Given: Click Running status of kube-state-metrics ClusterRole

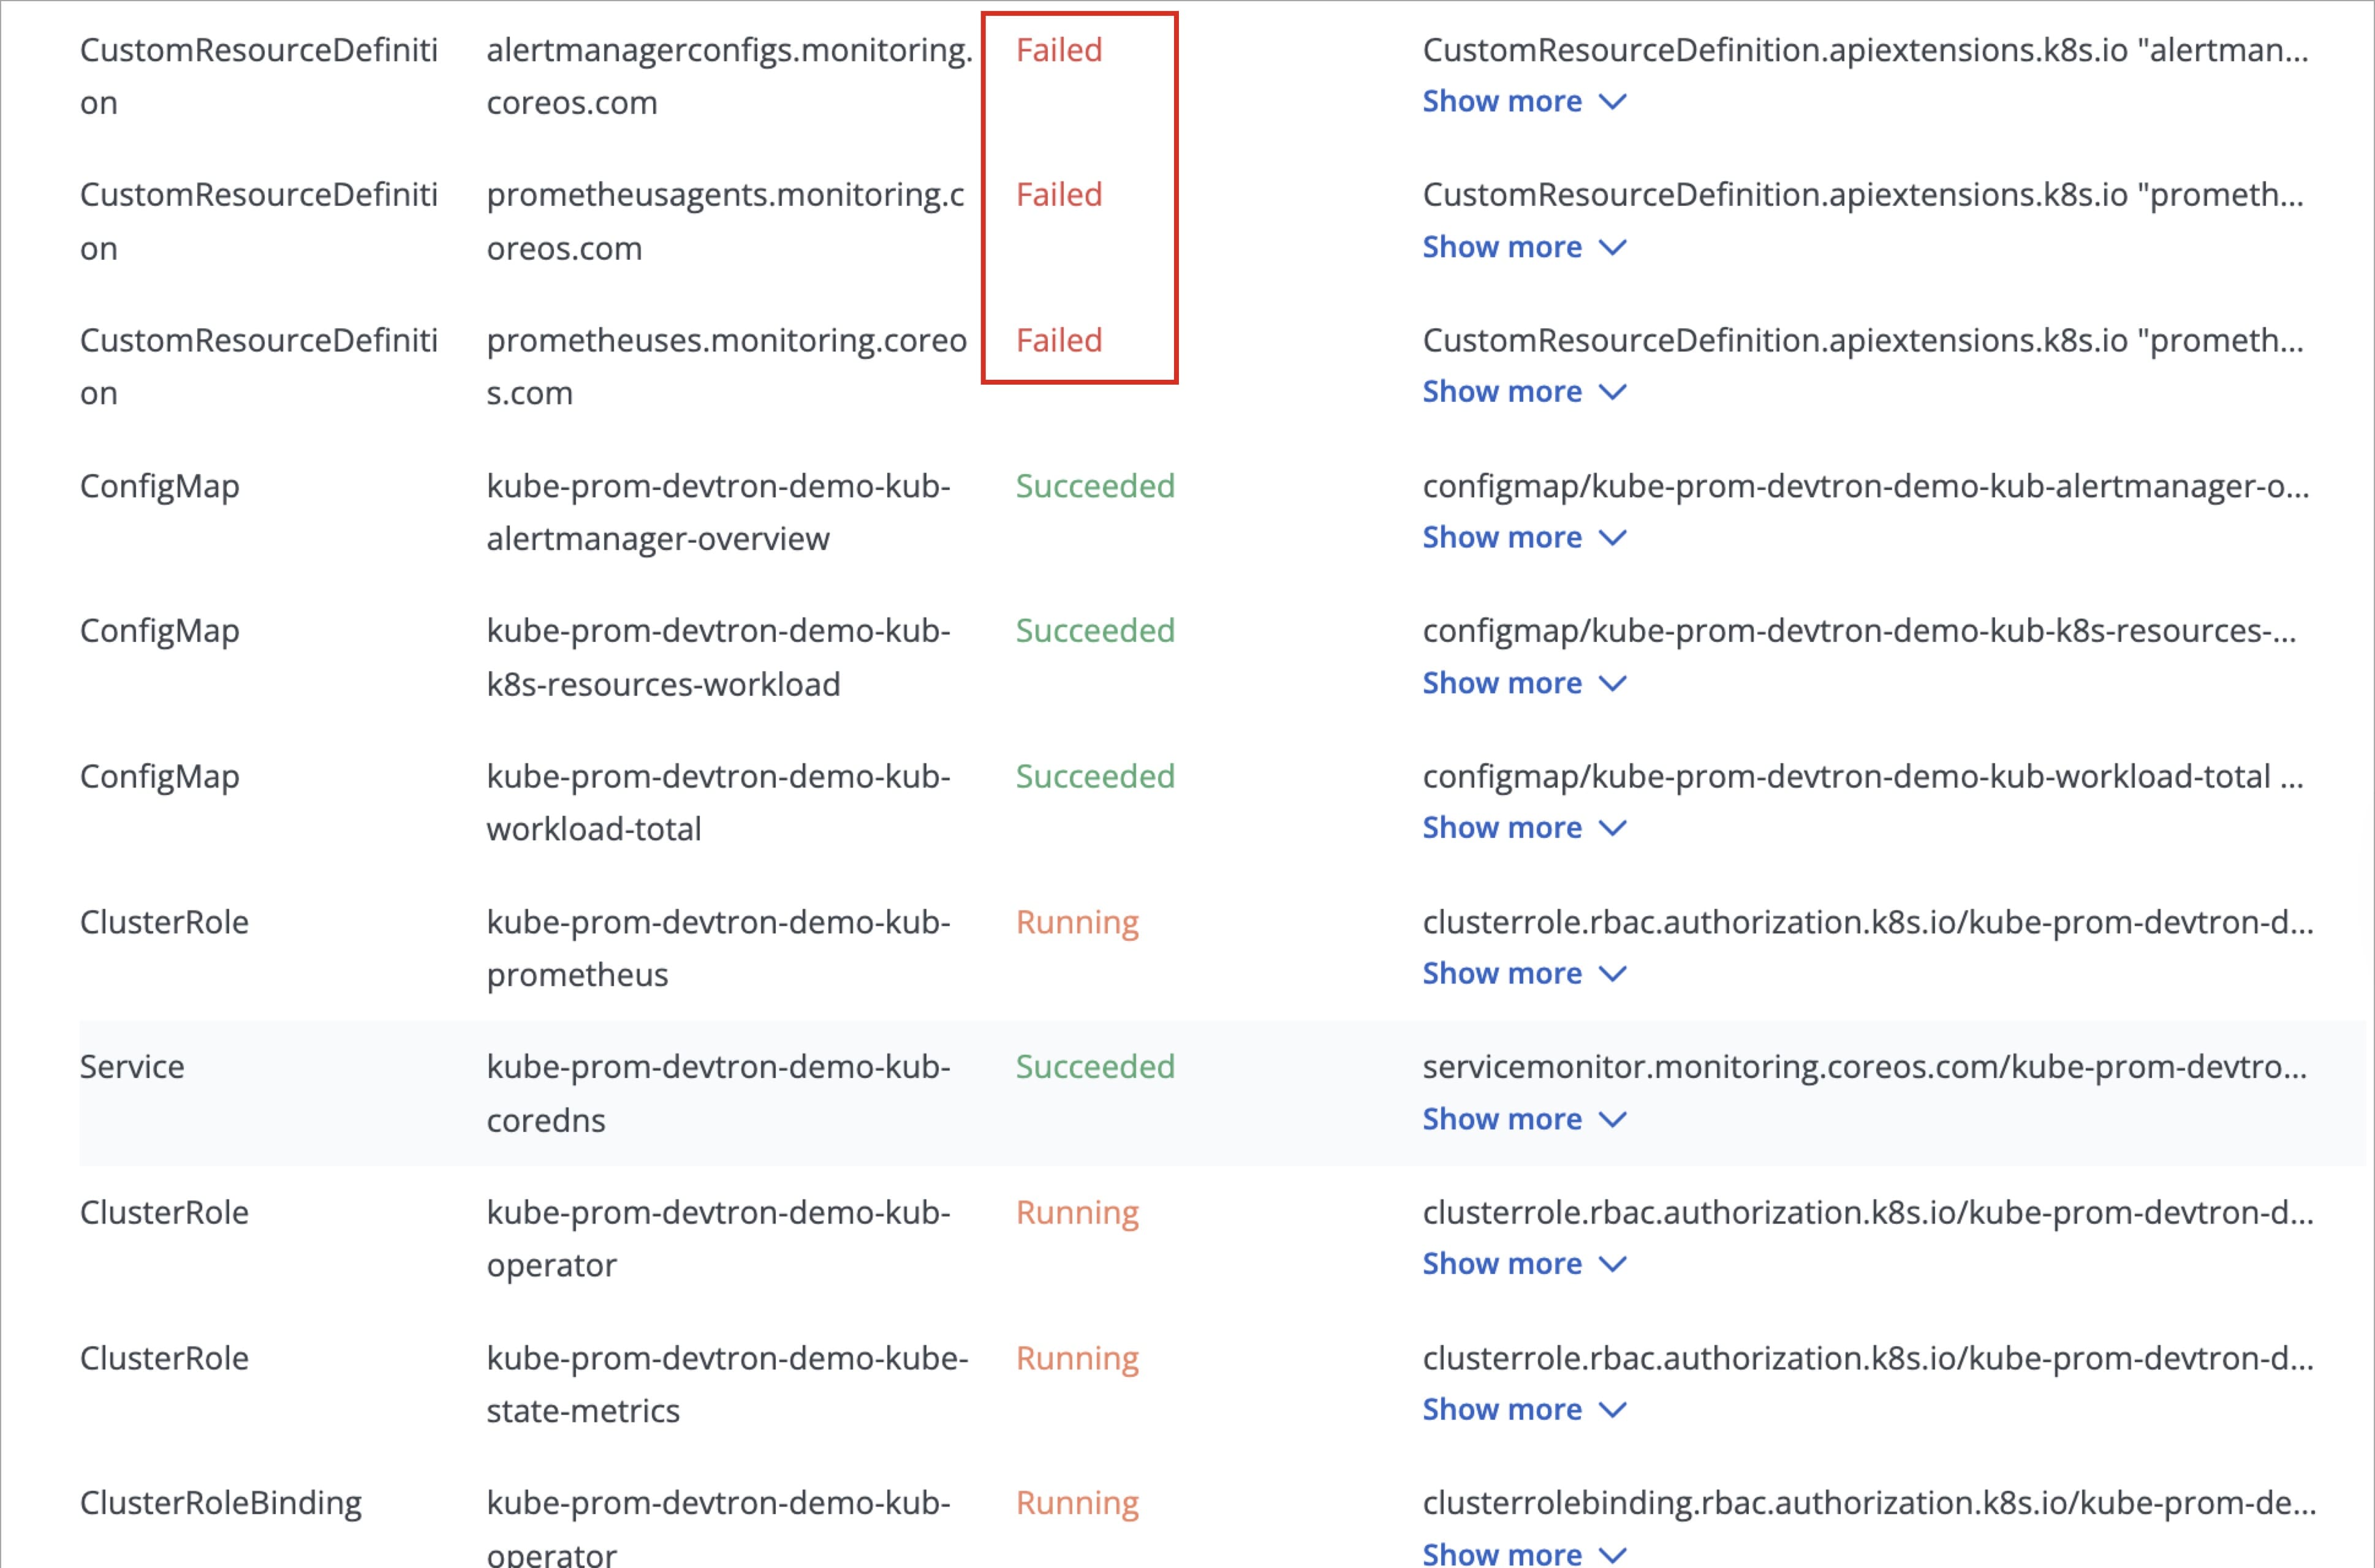Looking at the screenshot, I should [1077, 1358].
